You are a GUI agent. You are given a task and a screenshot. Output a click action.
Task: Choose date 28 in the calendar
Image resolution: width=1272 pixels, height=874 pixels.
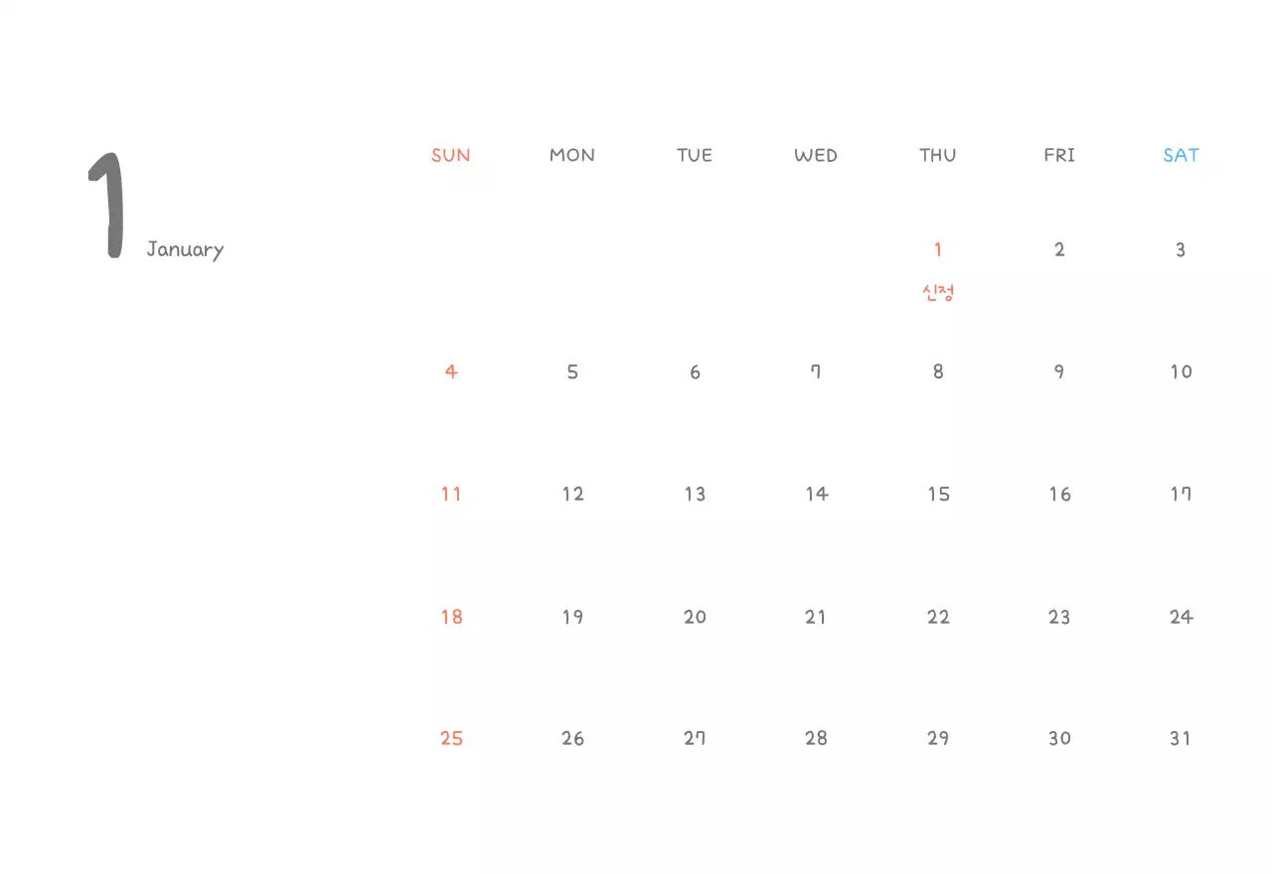(816, 739)
